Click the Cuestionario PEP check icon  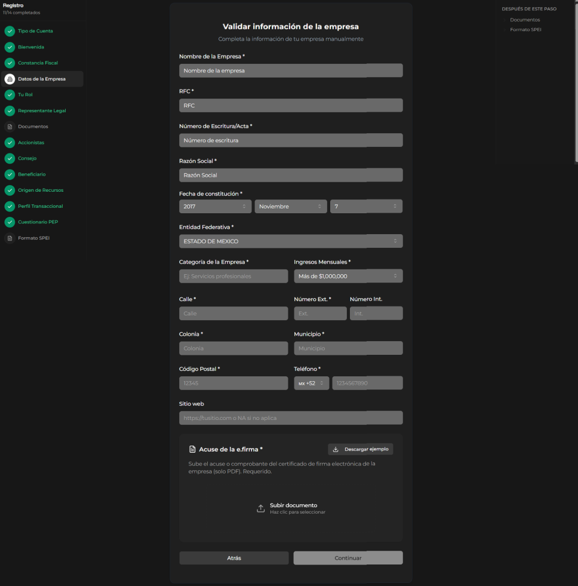[10, 222]
